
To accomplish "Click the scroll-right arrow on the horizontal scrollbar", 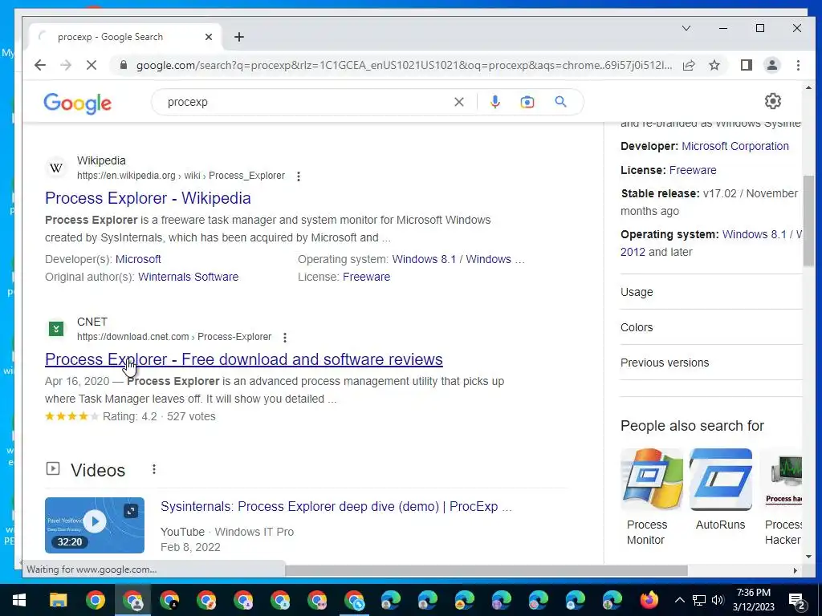I will click(x=796, y=570).
